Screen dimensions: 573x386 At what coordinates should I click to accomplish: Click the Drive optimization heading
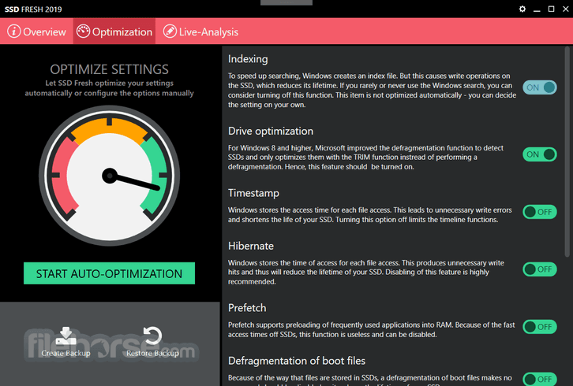pos(271,131)
